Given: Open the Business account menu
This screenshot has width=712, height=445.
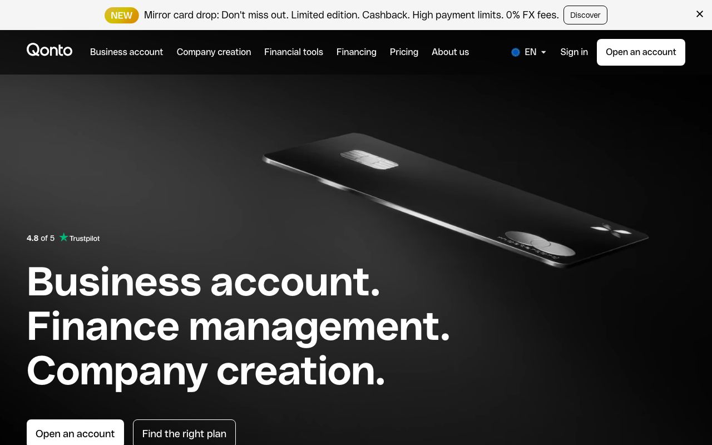Looking at the screenshot, I should pyautogui.click(x=126, y=52).
